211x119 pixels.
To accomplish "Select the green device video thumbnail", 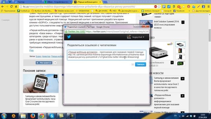I will click(x=180, y=63).
